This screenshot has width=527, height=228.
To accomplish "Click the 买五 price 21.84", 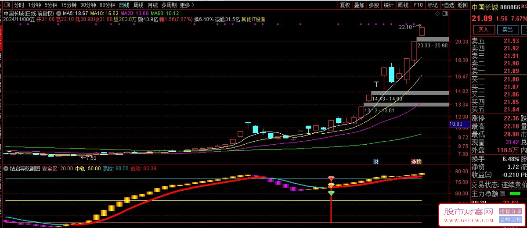I will click(511, 109).
